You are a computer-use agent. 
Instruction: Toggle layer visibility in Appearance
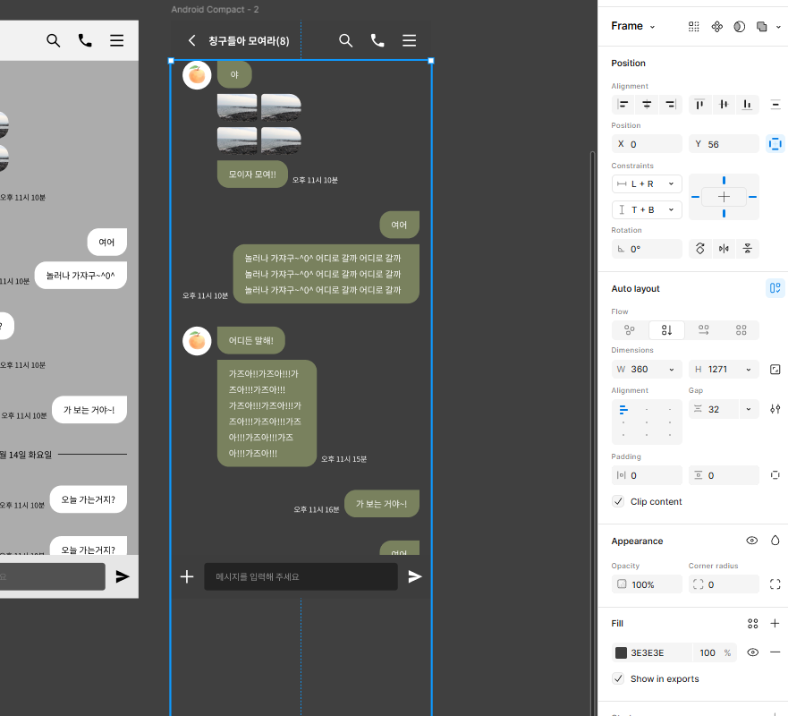click(752, 541)
